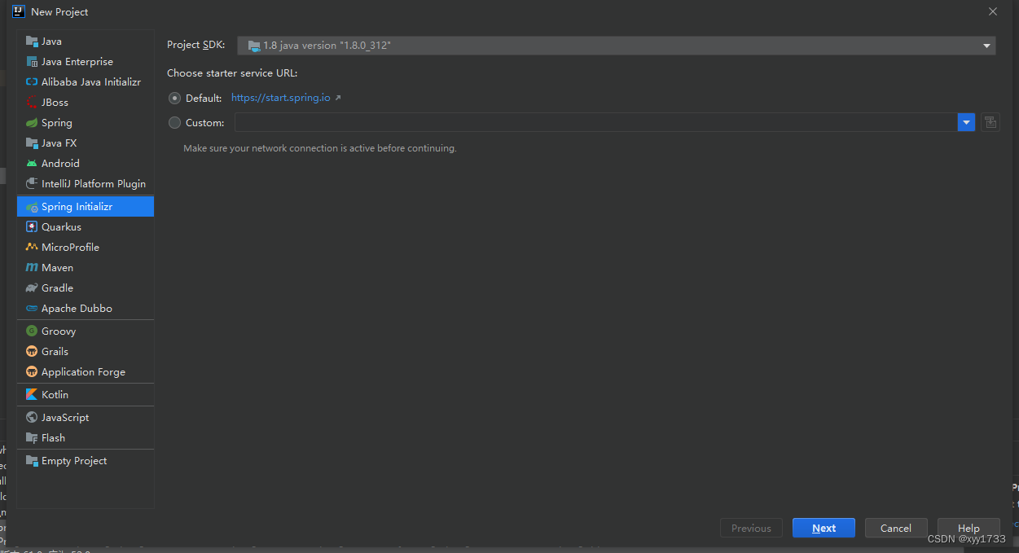Select MicroProfile project type label
The height and width of the screenshot is (553, 1019).
[x=70, y=248]
